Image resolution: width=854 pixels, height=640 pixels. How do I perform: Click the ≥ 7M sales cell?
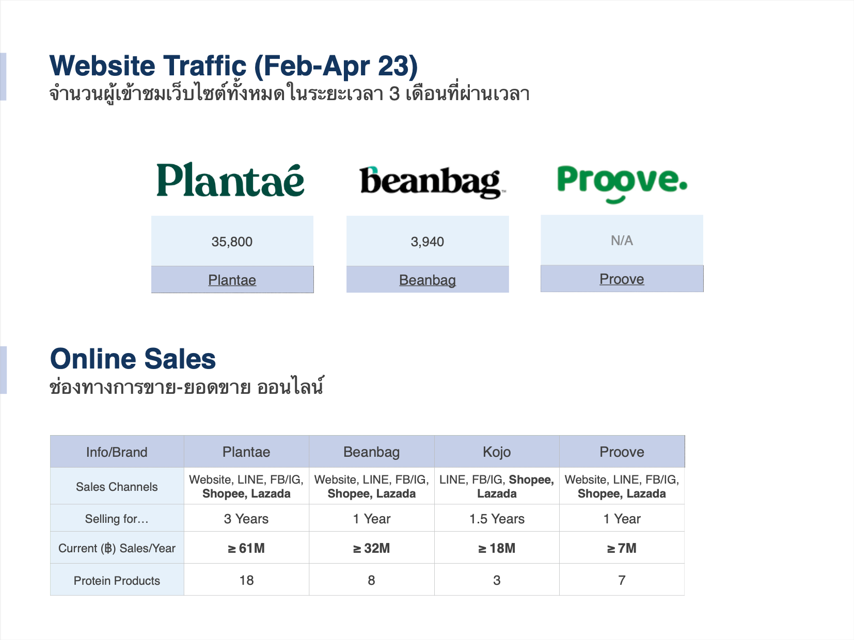[622, 548]
